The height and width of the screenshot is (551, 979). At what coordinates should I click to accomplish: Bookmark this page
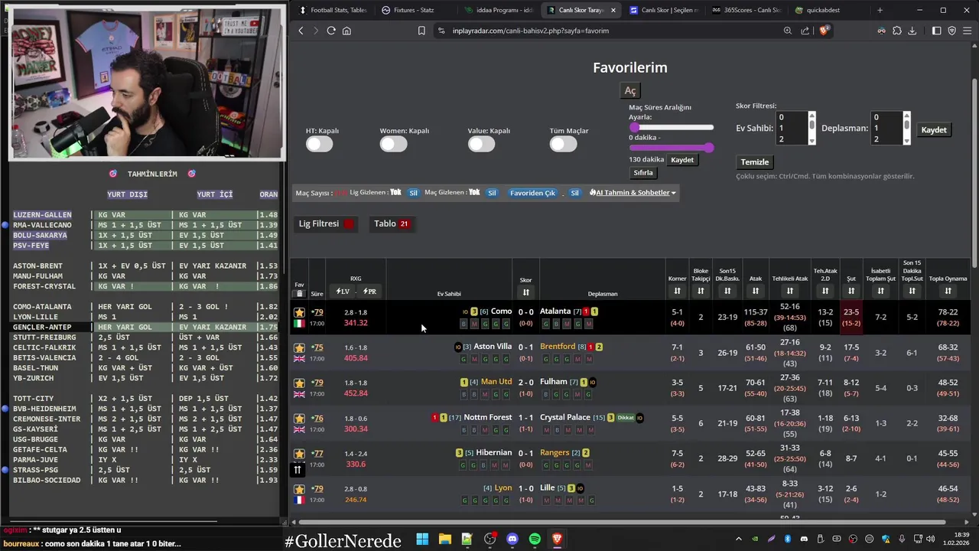pos(421,31)
